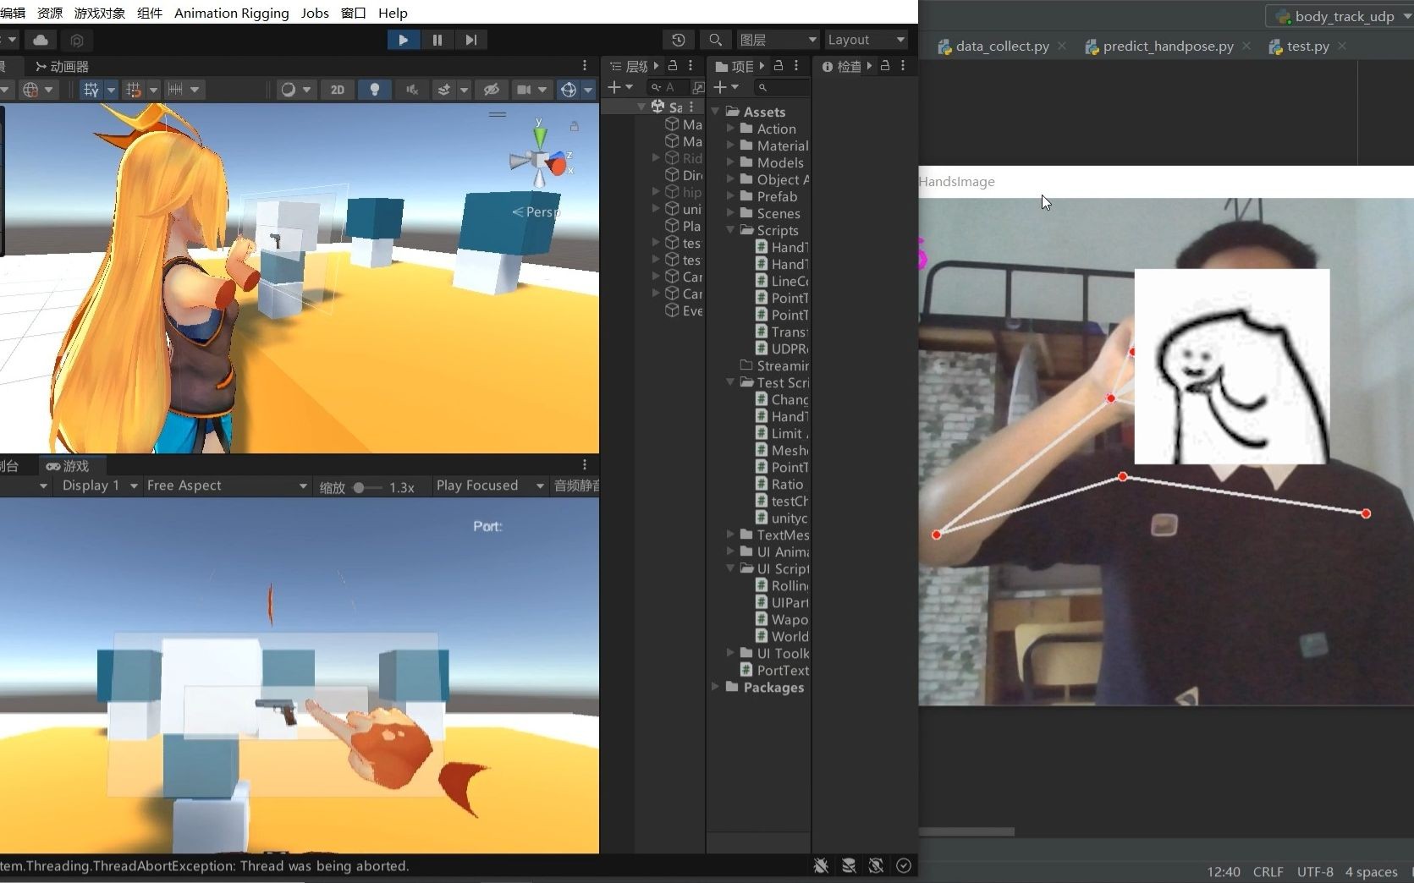Expand the Models folder in Assets
1414x883 pixels.
click(730, 162)
